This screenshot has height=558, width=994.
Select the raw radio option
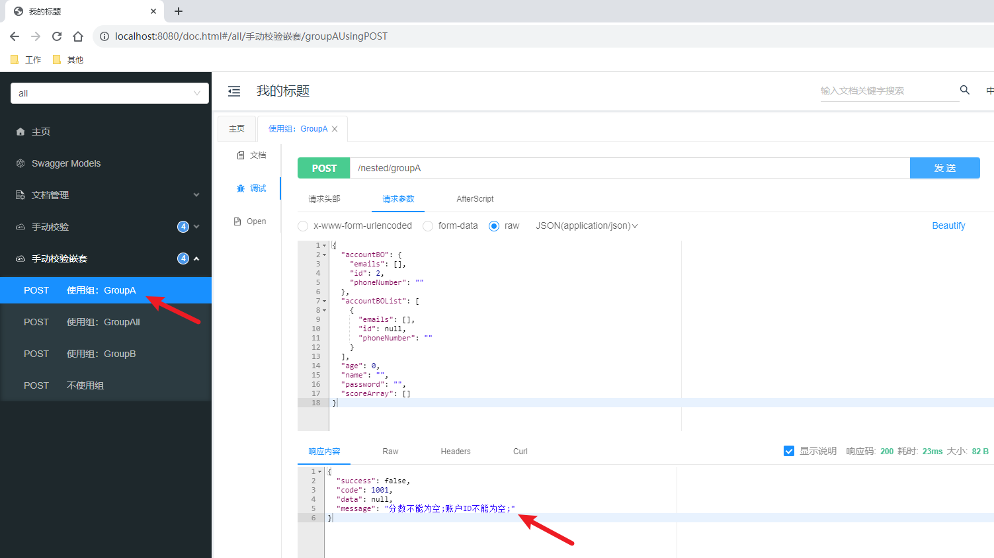pos(494,226)
